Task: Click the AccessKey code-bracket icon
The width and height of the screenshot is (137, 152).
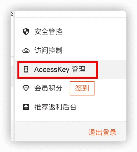Action: pos(26,69)
